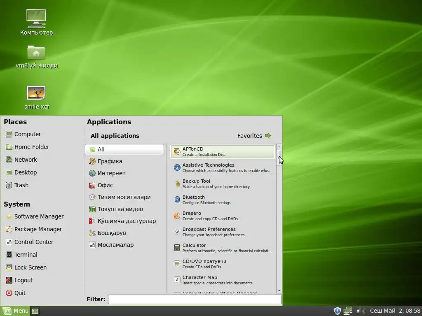
Task: Launch Package Manager
Action: point(34,229)
